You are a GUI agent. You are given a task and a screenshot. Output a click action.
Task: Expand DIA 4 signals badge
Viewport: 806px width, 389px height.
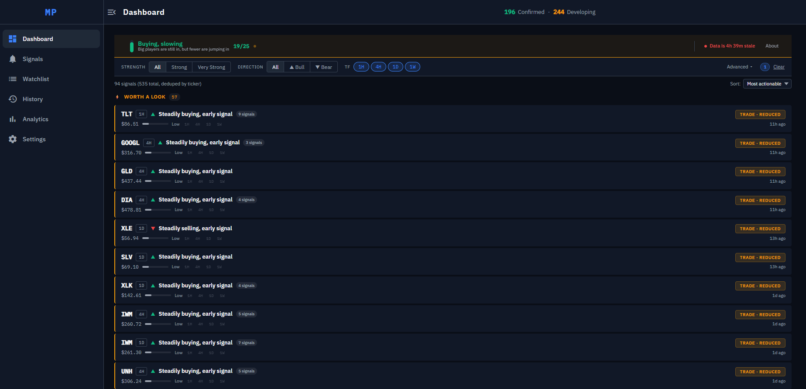(247, 200)
